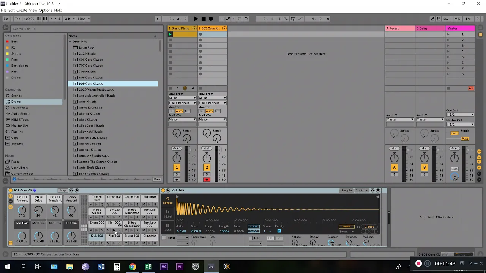Open the Master Out dropdown
Screen dimensions: 486x273
tap(460, 124)
